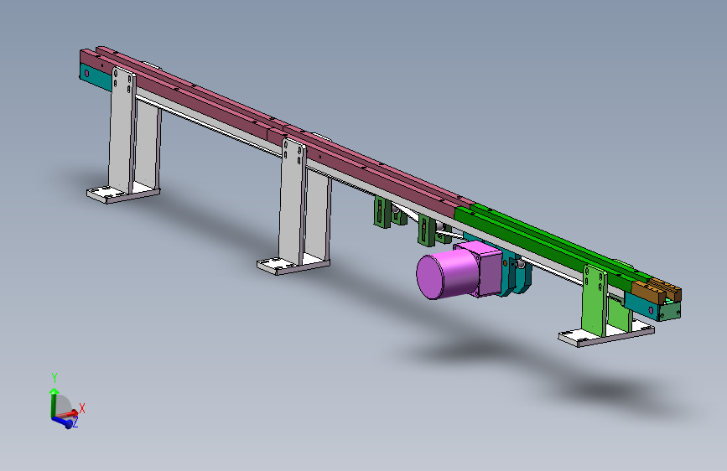The height and width of the screenshot is (471, 727).
Task: Click the base plate of leftmost white leg
Action: [123, 194]
